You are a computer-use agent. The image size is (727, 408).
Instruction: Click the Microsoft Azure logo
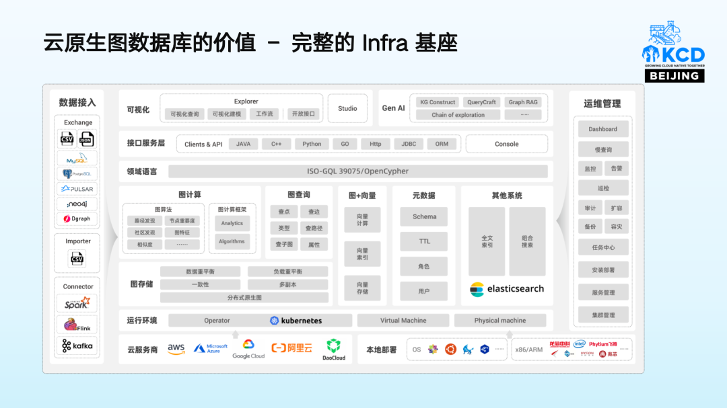click(x=211, y=348)
